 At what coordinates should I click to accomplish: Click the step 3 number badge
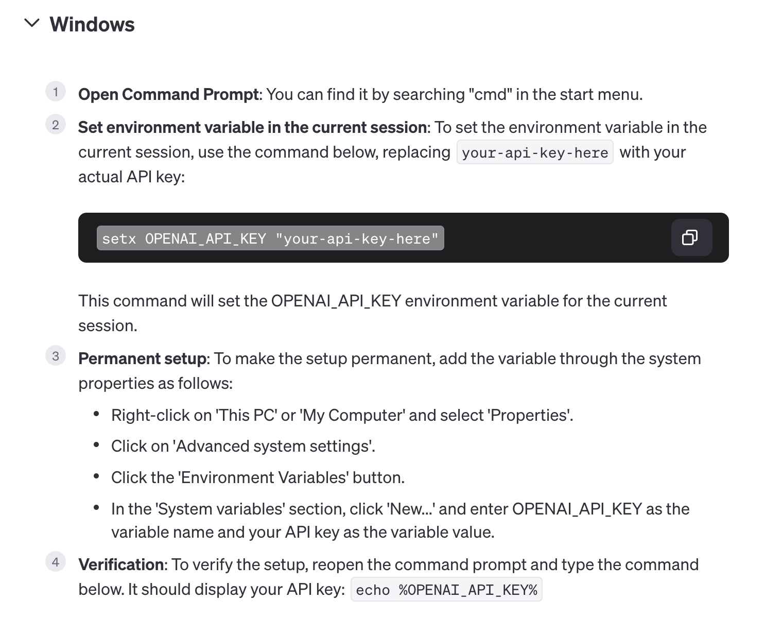click(x=56, y=356)
